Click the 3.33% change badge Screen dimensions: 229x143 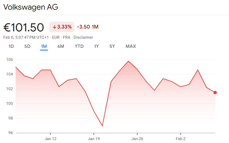[62, 27]
